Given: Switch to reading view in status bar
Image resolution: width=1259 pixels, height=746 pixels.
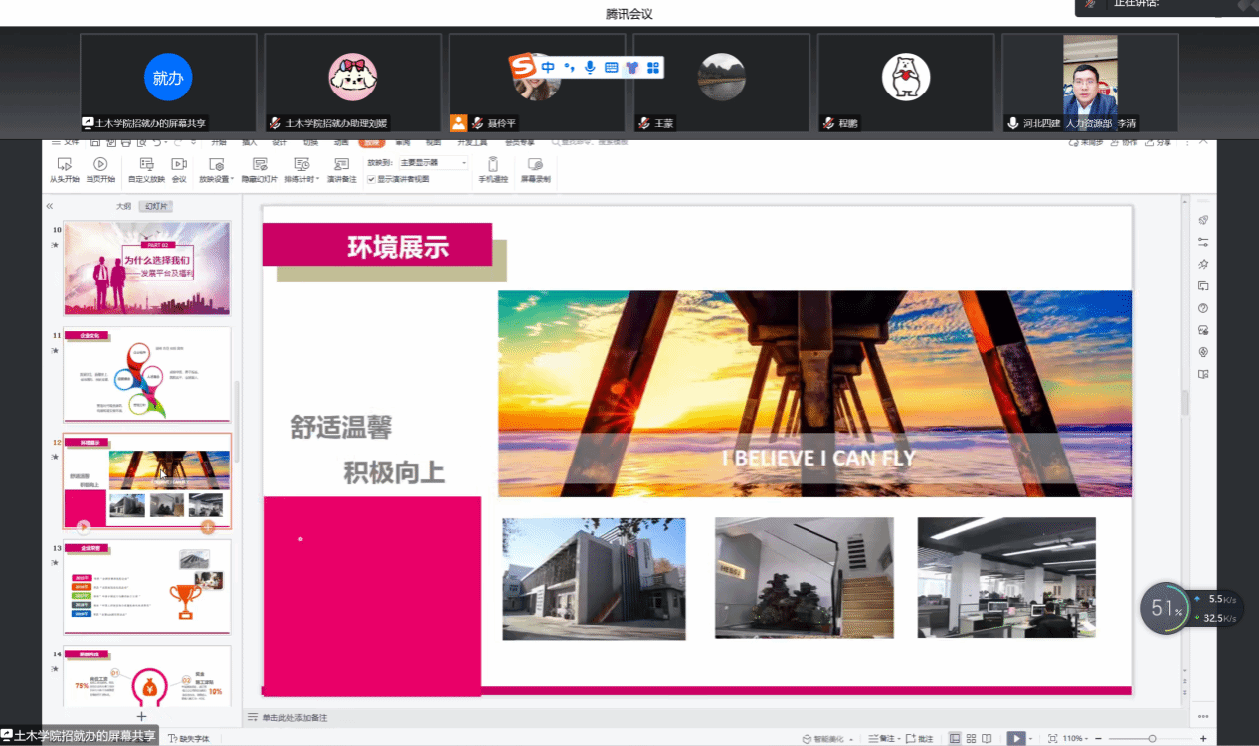Looking at the screenshot, I should click(987, 739).
